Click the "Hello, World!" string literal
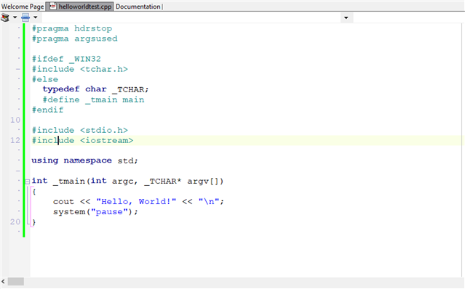 click(136, 201)
